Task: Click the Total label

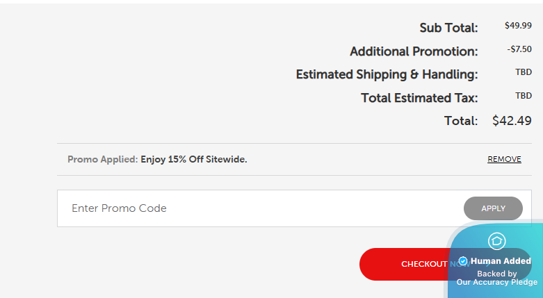Action: coord(461,121)
